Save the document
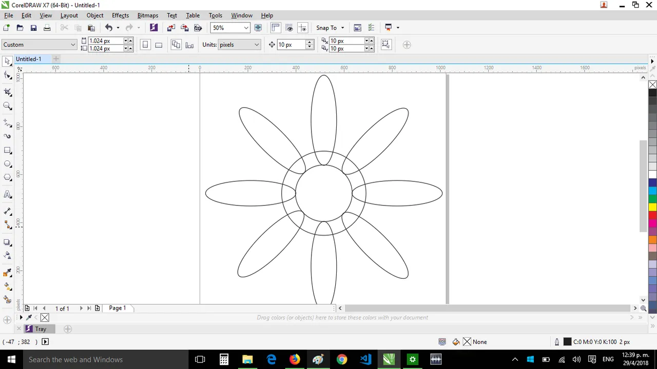The image size is (657, 369). [33, 28]
